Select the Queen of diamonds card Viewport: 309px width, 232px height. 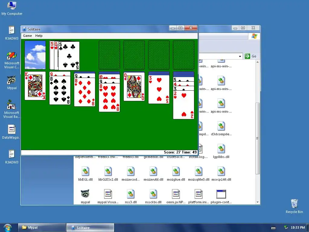pos(134,86)
